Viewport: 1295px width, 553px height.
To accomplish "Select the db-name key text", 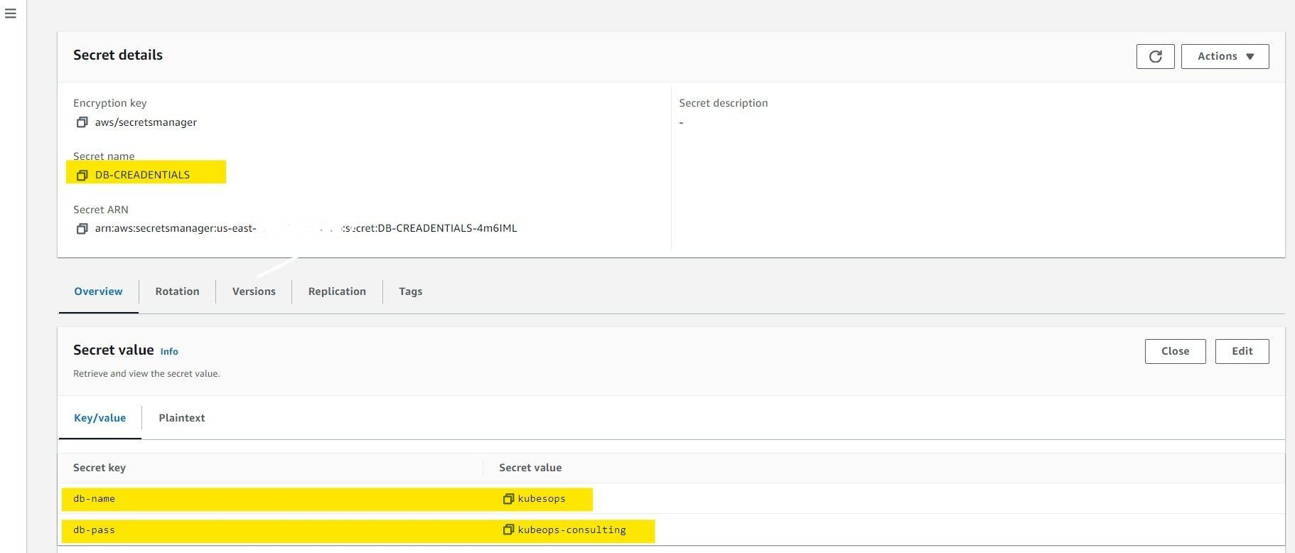I will click(94, 499).
